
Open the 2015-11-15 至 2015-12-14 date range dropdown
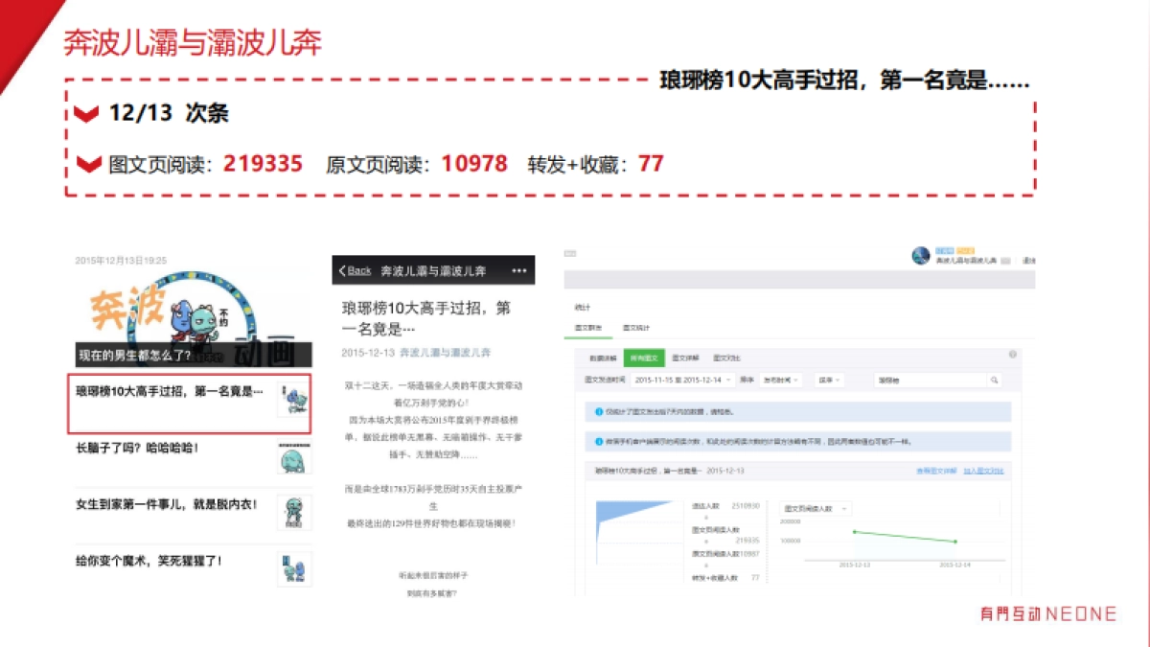click(681, 380)
